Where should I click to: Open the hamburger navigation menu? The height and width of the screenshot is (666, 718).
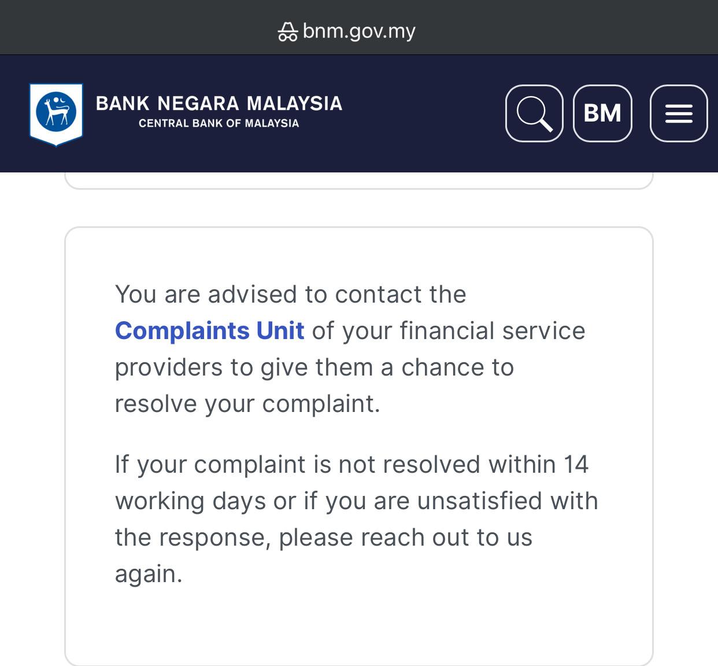point(679,113)
